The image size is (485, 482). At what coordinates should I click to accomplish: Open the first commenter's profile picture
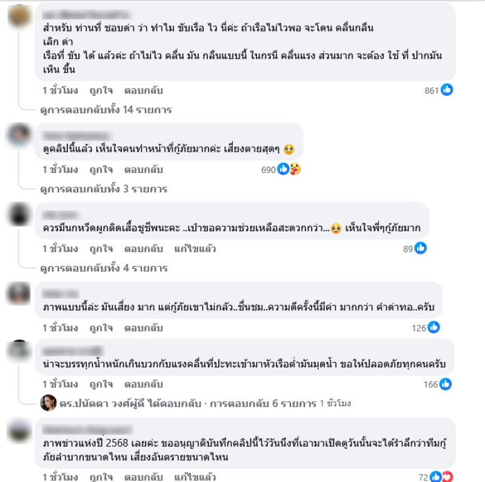[x=19, y=17]
